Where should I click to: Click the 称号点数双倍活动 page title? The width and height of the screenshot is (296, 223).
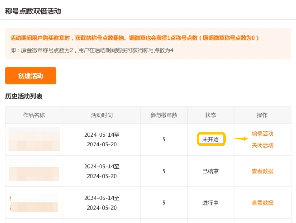(x=33, y=11)
